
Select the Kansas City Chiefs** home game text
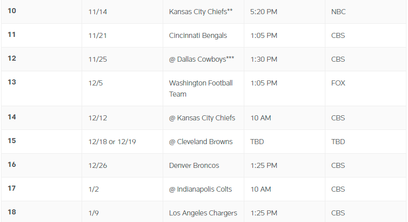point(201,12)
